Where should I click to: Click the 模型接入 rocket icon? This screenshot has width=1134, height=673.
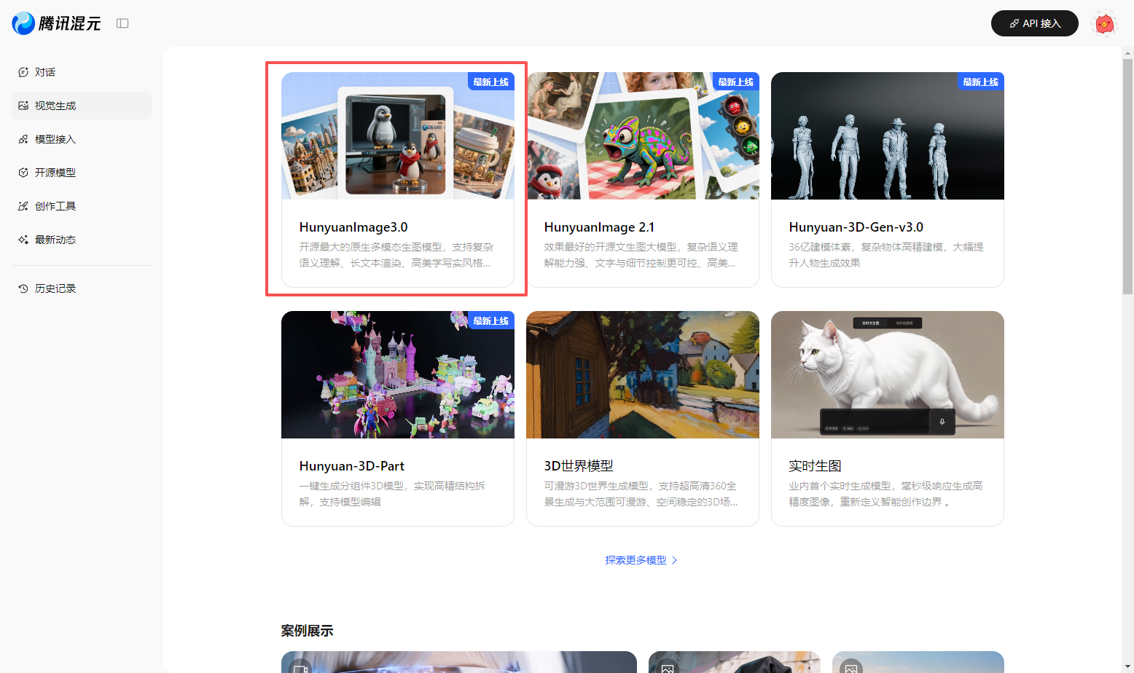(x=23, y=139)
